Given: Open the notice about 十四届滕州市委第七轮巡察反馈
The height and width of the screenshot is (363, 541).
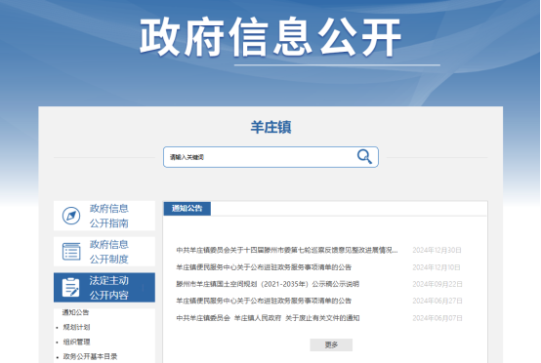Looking at the screenshot, I should (287, 250).
